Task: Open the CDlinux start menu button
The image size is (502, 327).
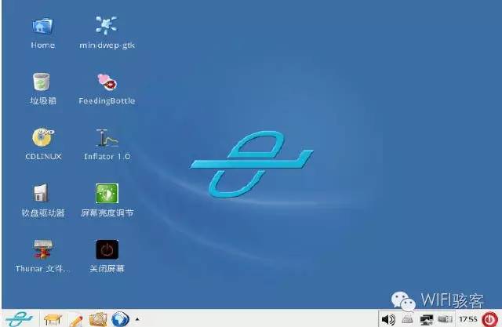Action: click(17, 318)
